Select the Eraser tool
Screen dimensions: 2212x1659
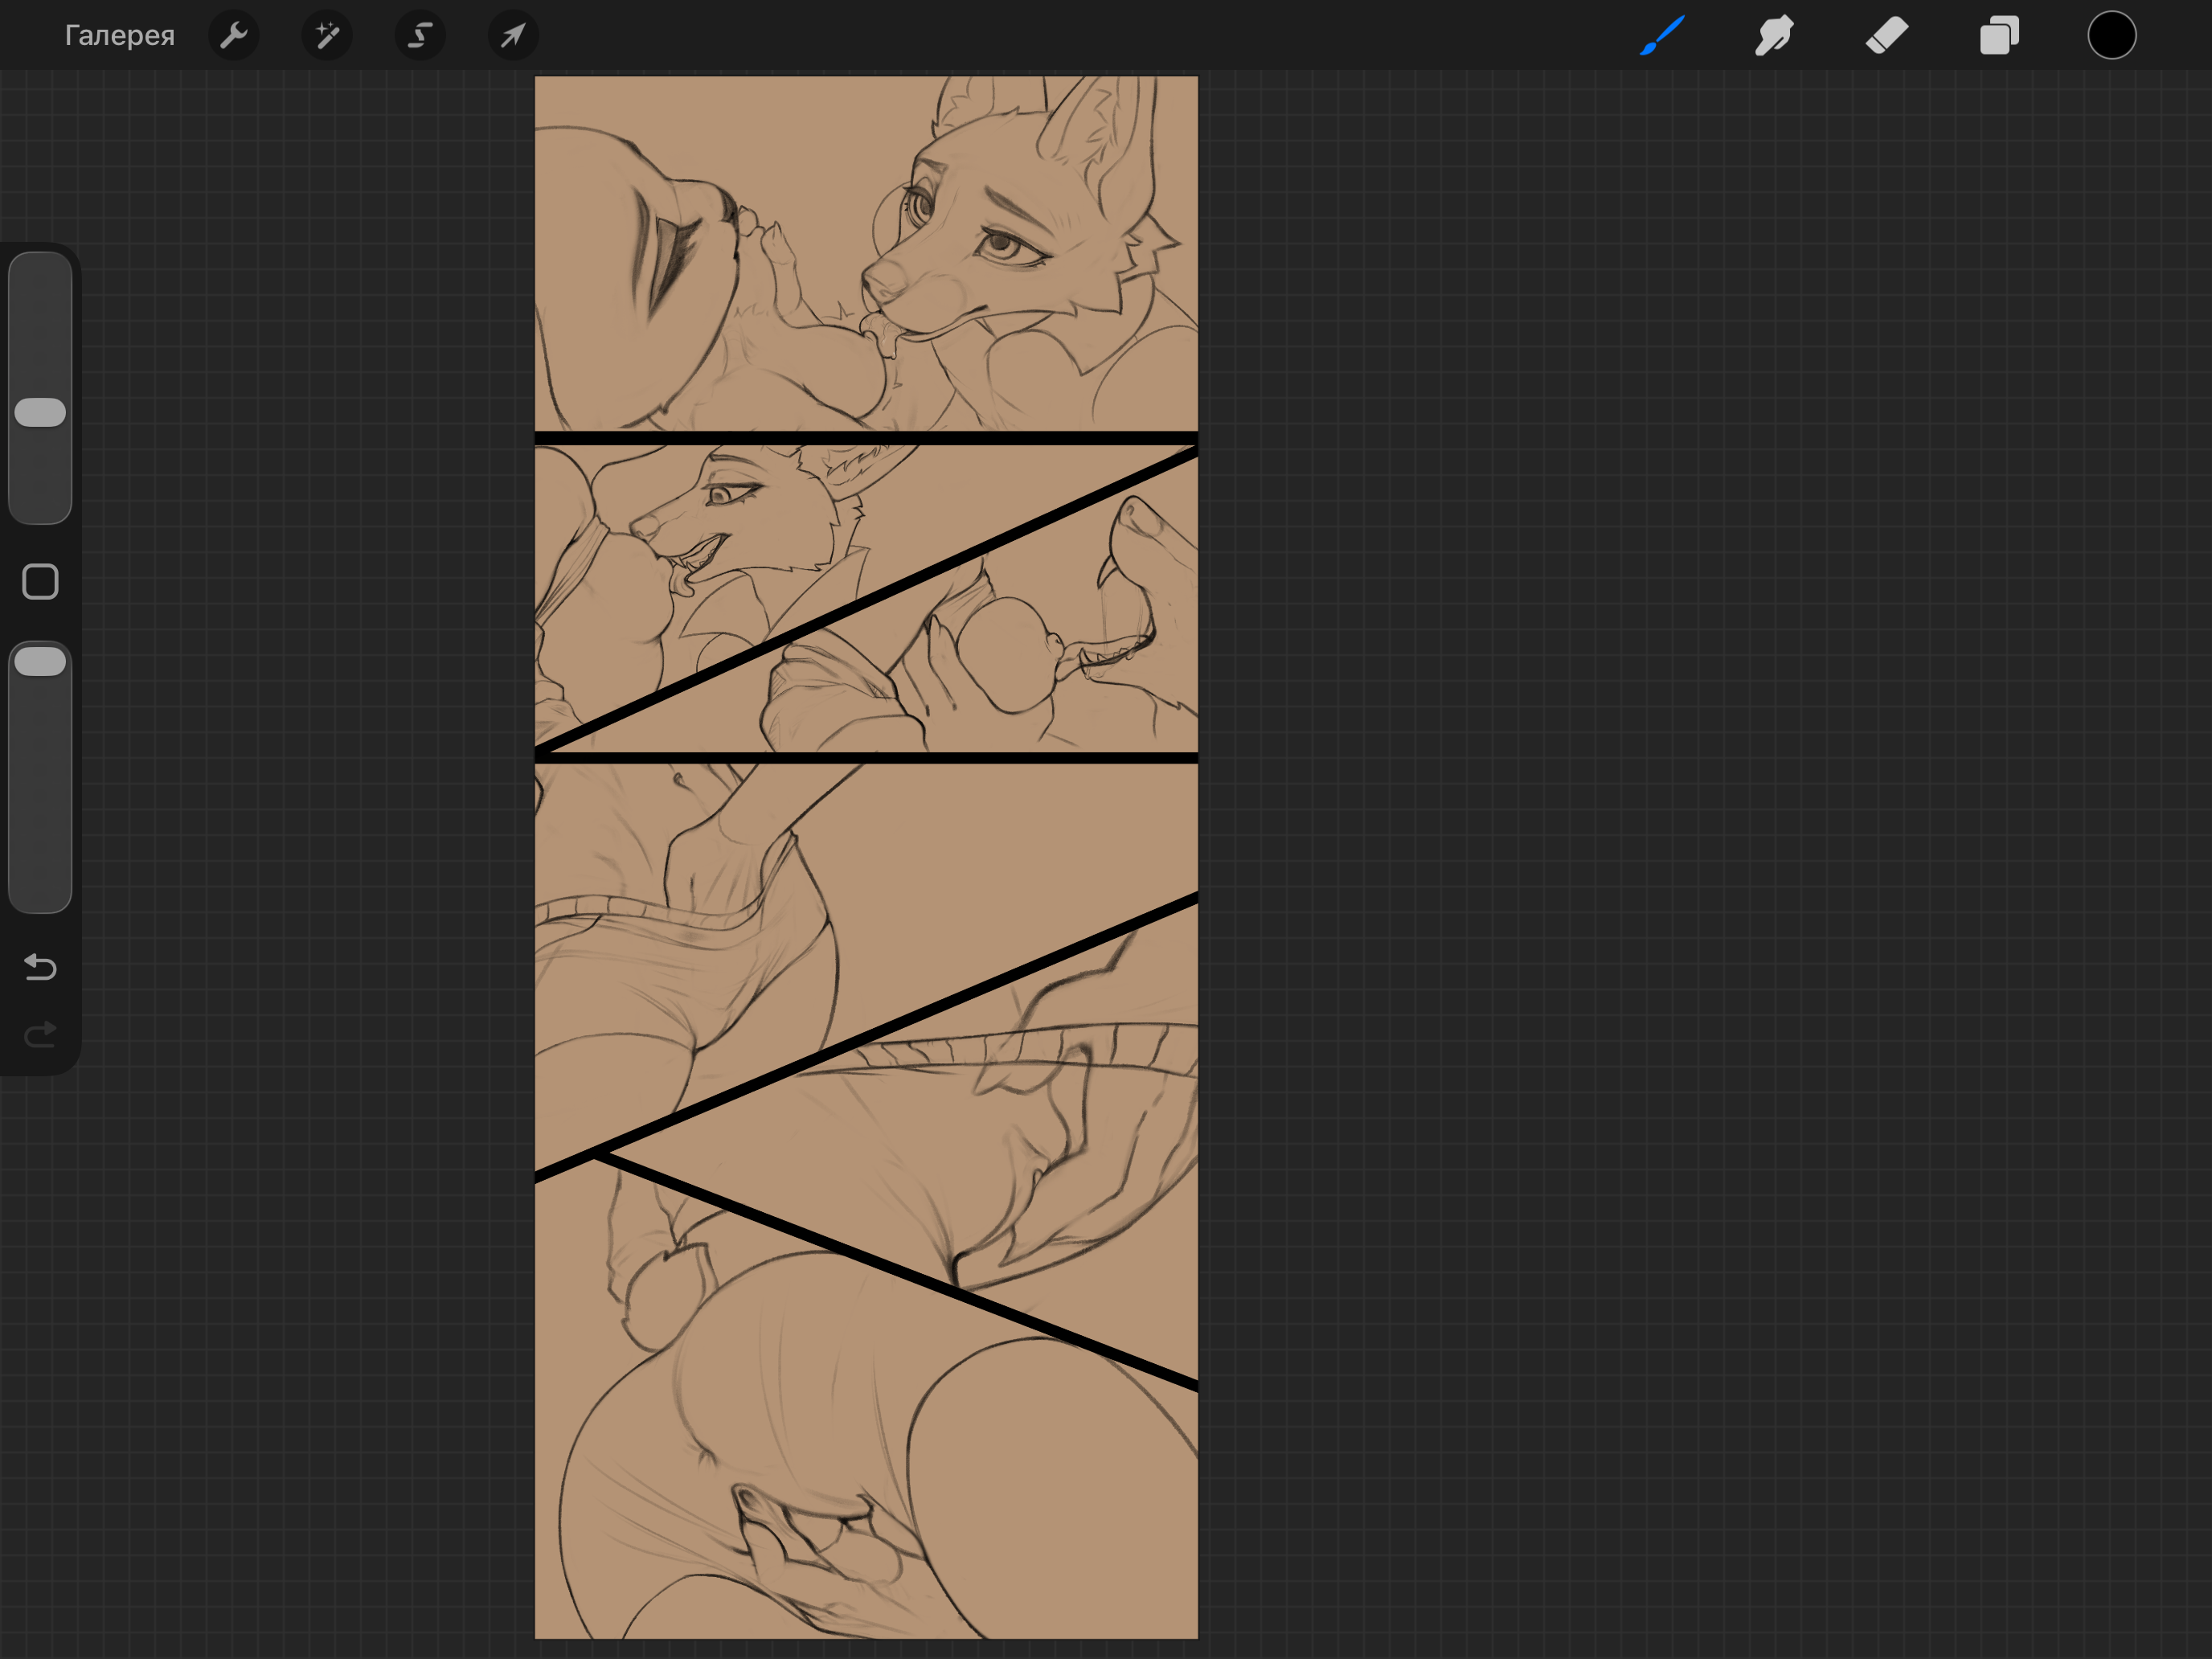(x=1887, y=36)
